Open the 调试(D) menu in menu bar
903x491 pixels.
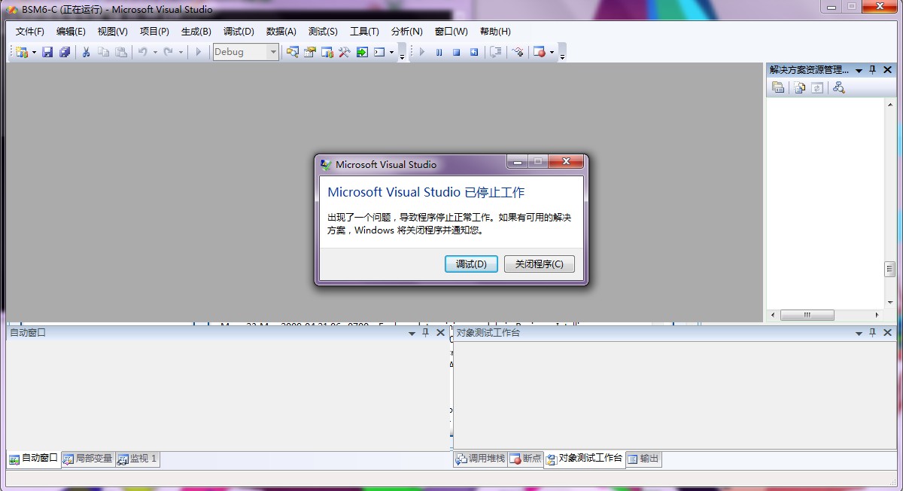239,31
